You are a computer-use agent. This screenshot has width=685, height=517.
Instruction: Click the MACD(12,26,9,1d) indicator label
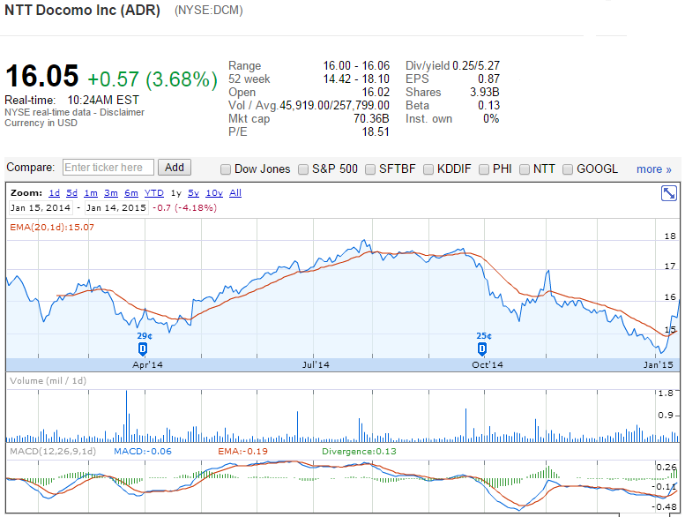pyautogui.click(x=53, y=452)
